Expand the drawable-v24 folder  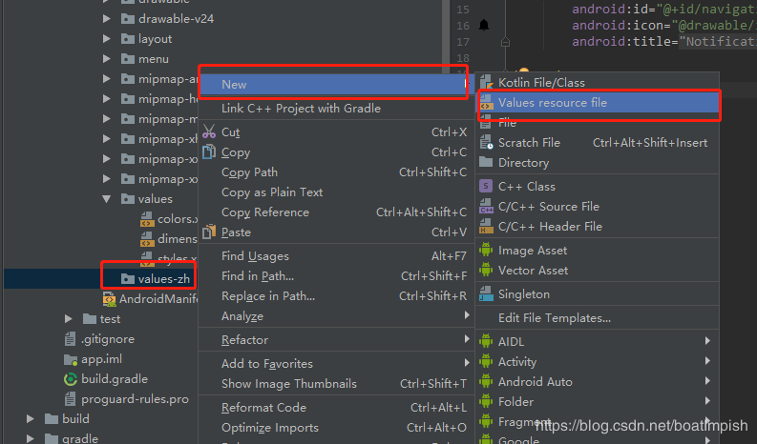click(107, 19)
